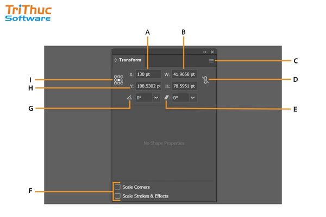Enable Scale Strokes & Effects checkbox
The width and height of the screenshot is (326, 217).
click(x=118, y=196)
